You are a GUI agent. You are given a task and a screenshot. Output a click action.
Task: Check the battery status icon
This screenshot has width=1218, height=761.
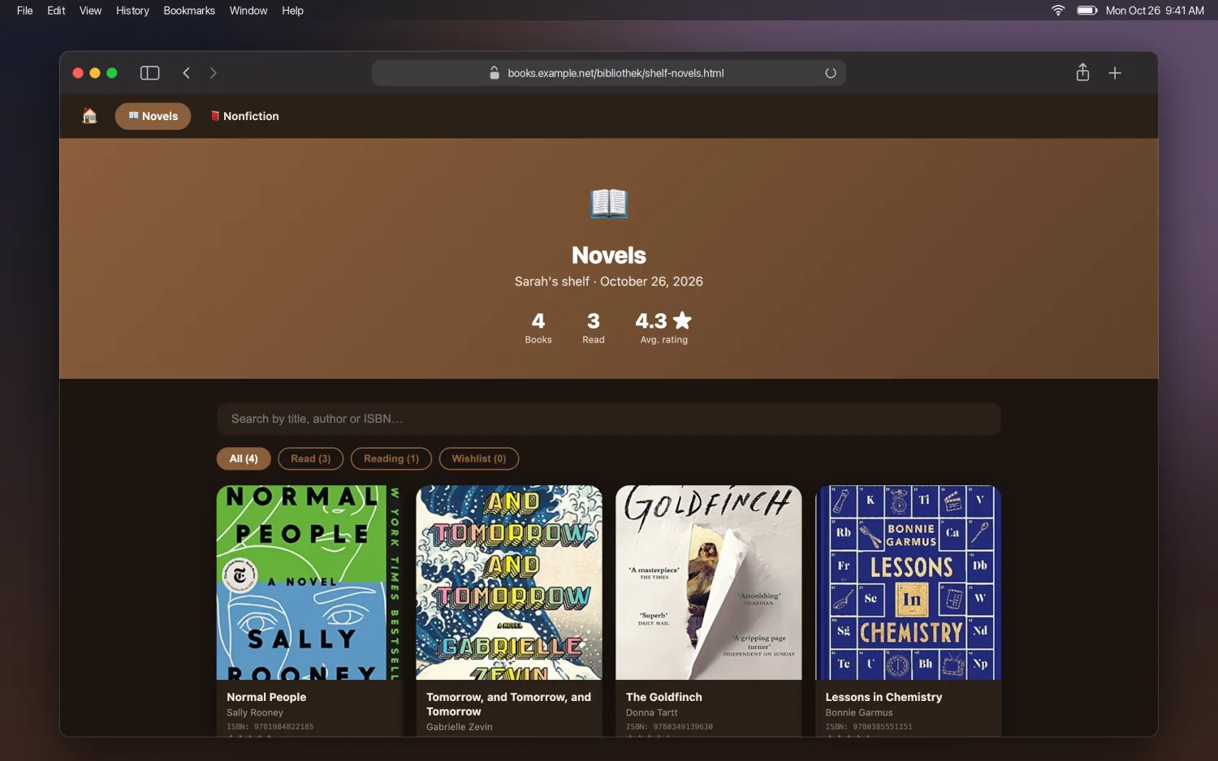pos(1087,11)
